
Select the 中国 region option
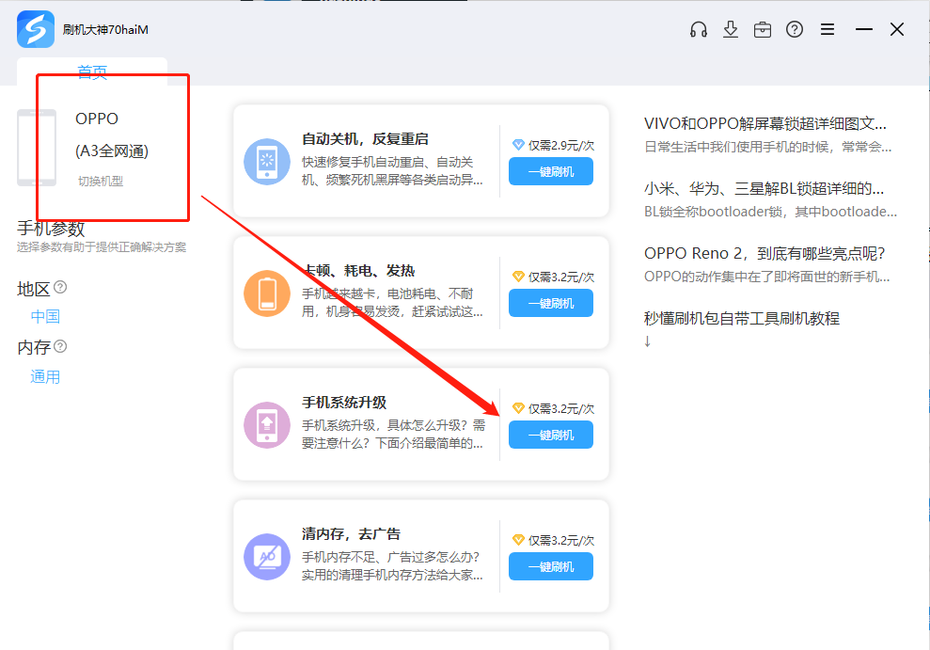tap(45, 316)
